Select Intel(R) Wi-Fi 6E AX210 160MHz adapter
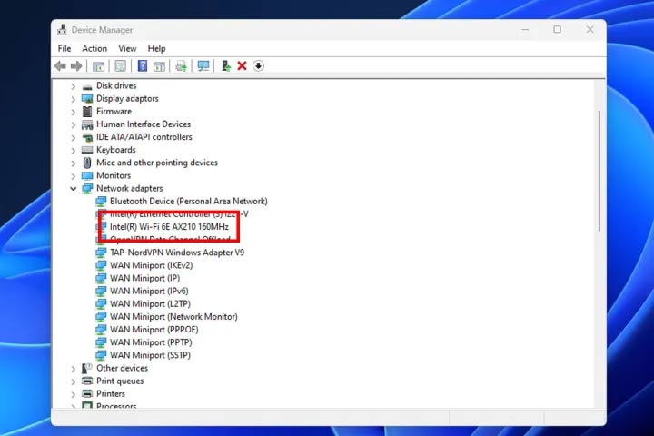 click(169, 226)
